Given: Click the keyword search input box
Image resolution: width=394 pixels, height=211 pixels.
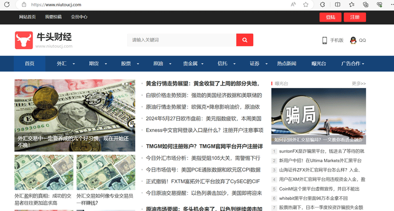Looking at the screenshot, I should click(182, 40).
